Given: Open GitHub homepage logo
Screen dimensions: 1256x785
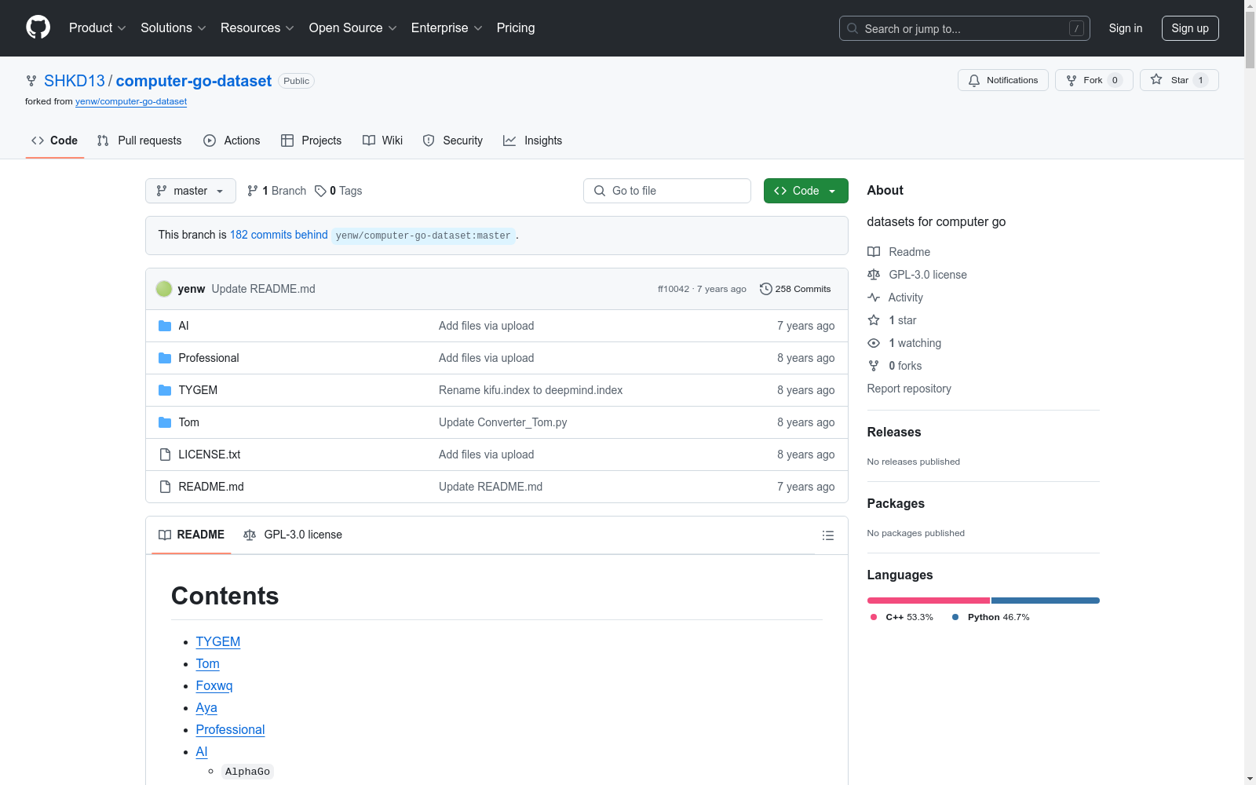Looking at the screenshot, I should [38, 27].
